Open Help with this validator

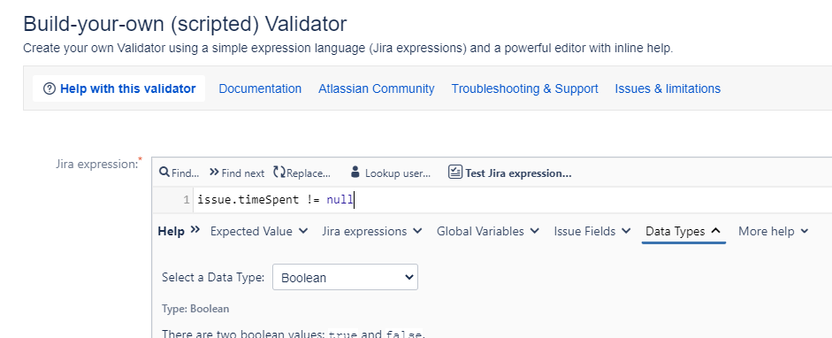pyautogui.click(x=118, y=88)
